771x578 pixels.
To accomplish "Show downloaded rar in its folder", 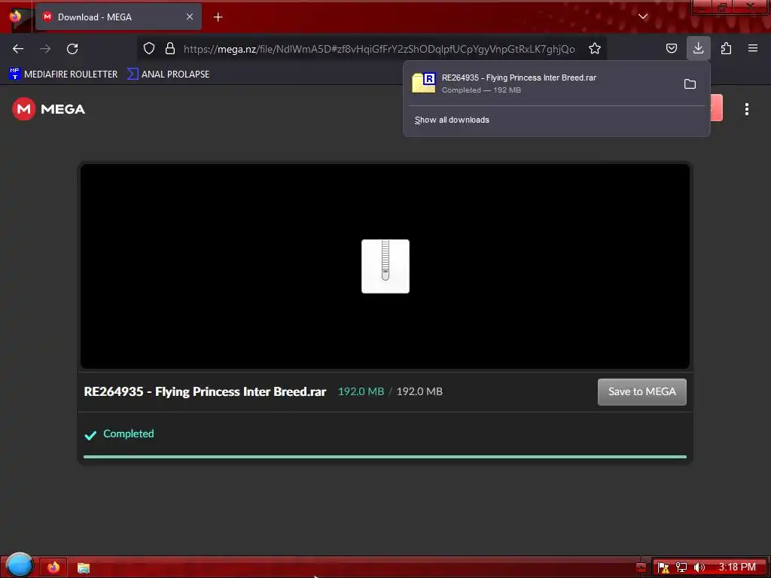I will (x=690, y=84).
